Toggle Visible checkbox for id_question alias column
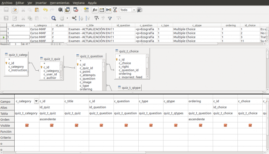 click(x=101, y=125)
